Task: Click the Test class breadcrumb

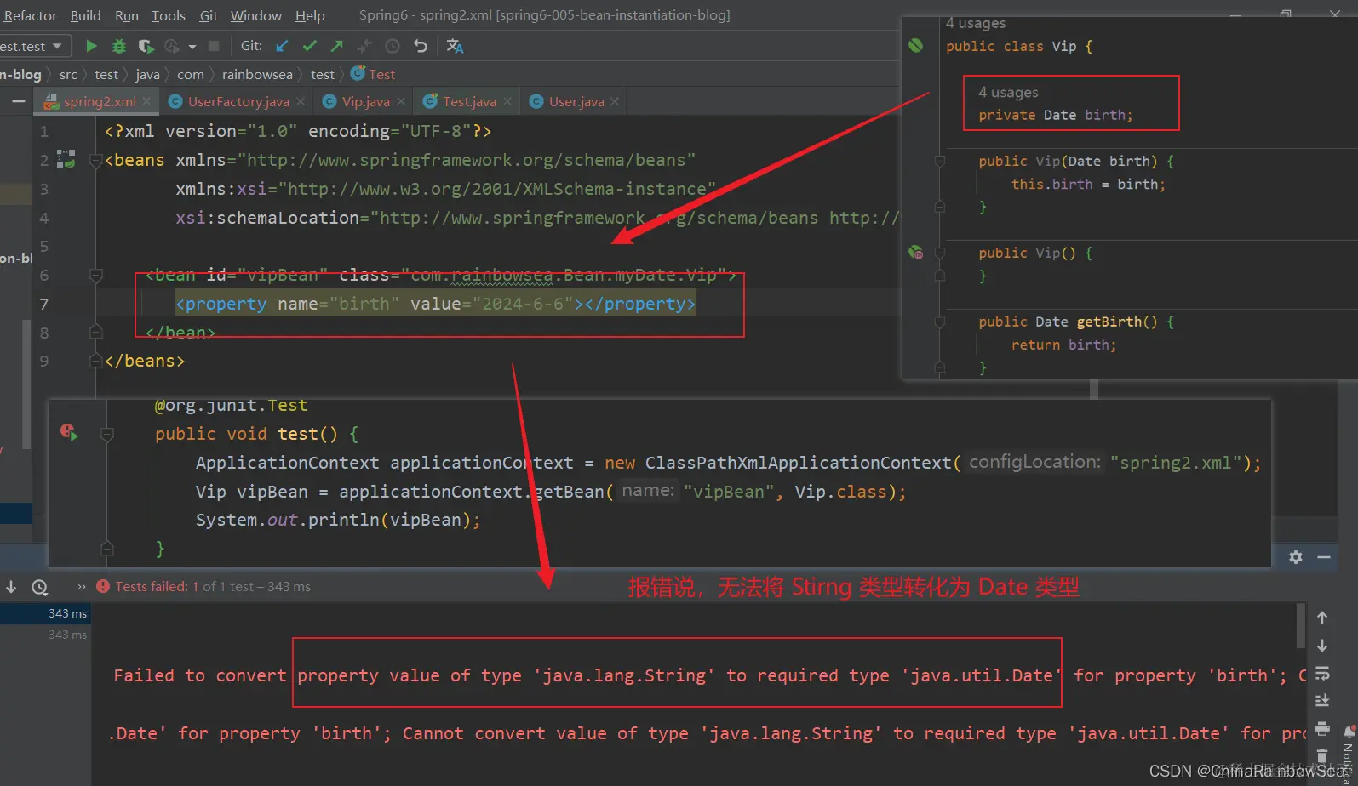Action: (x=374, y=74)
